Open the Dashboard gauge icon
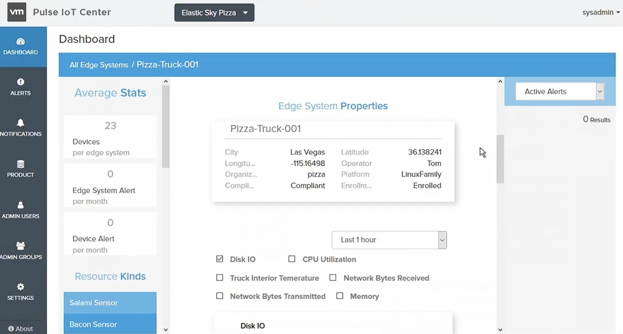 [x=20, y=41]
